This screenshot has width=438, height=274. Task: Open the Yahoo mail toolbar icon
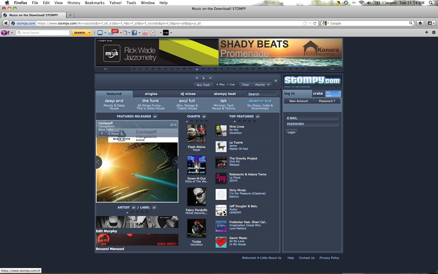(x=100, y=33)
